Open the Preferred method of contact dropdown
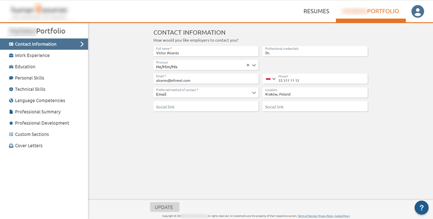This screenshot has height=219, width=433. [254, 93]
